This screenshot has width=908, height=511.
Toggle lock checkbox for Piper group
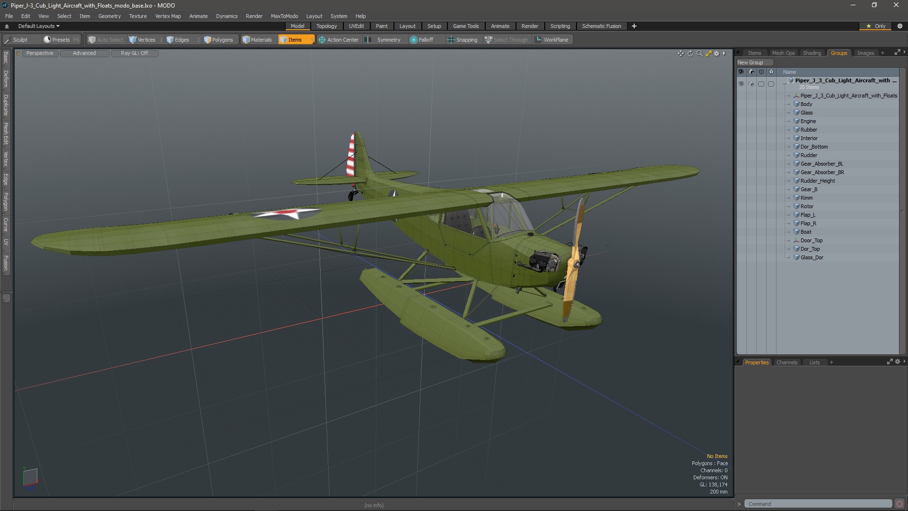tap(771, 84)
